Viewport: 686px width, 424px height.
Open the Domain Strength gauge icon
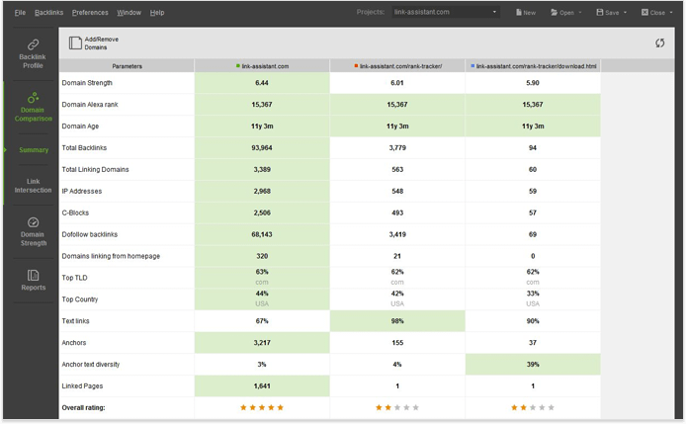[34, 222]
